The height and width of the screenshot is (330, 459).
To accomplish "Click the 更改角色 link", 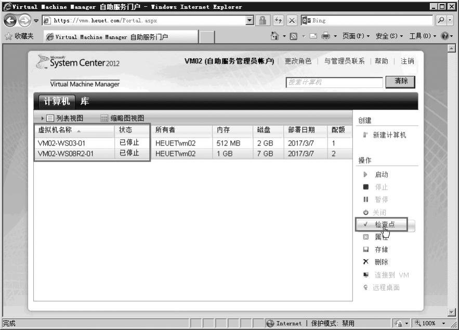I will (x=298, y=61).
